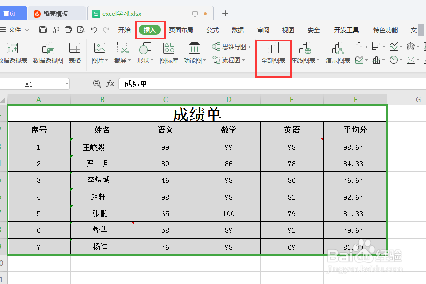Insert a radar chart from ribbon
This screenshot has height=284, width=426.
point(410,46)
